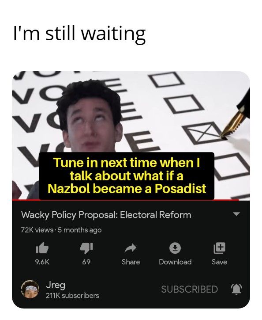Image resolution: width=262 pixels, height=320 pixels.
Task: Open the Jreg channel avatar
Action: [30, 289]
